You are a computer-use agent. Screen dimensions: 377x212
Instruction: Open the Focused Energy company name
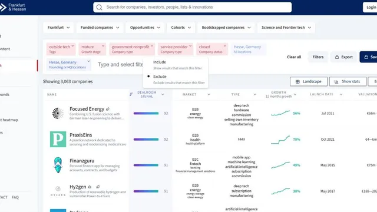(87, 109)
